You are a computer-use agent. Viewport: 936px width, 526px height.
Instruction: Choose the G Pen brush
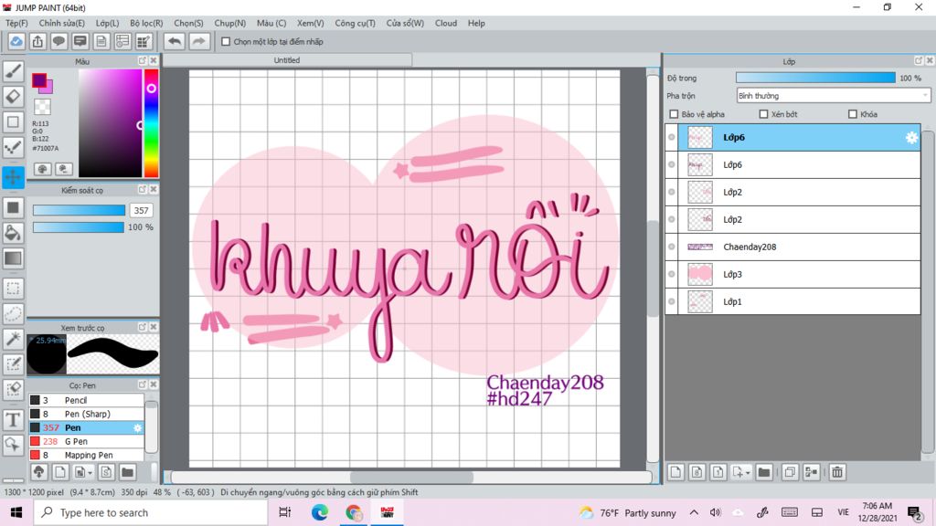tap(86, 441)
